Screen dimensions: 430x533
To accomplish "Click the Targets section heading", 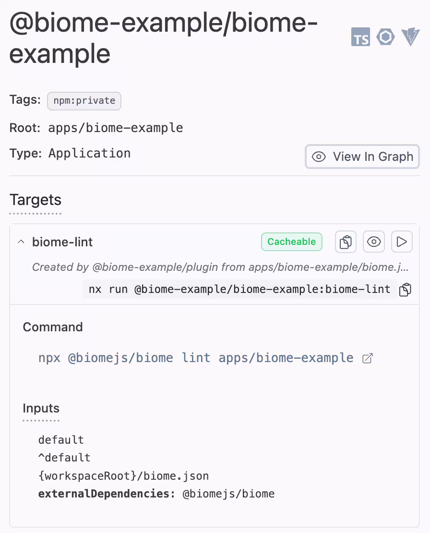I will [x=36, y=200].
